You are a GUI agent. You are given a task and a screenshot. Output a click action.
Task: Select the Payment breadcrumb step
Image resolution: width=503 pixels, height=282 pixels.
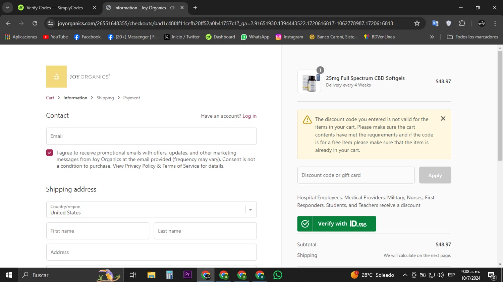tap(131, 98)
